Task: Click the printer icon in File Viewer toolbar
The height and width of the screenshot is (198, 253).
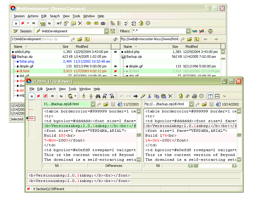Action: 195,96
